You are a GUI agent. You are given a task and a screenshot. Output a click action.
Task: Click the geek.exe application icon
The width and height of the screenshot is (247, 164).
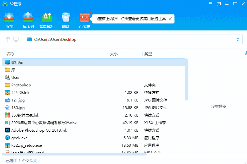click(x=8, y=138)
